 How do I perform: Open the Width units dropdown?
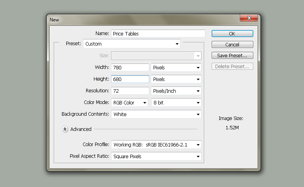tap(176, 68)
